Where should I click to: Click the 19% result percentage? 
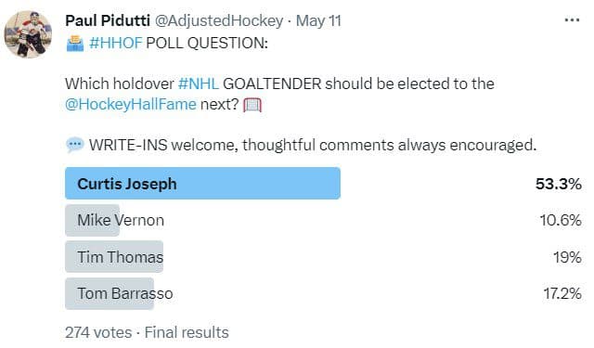point(567,257)
